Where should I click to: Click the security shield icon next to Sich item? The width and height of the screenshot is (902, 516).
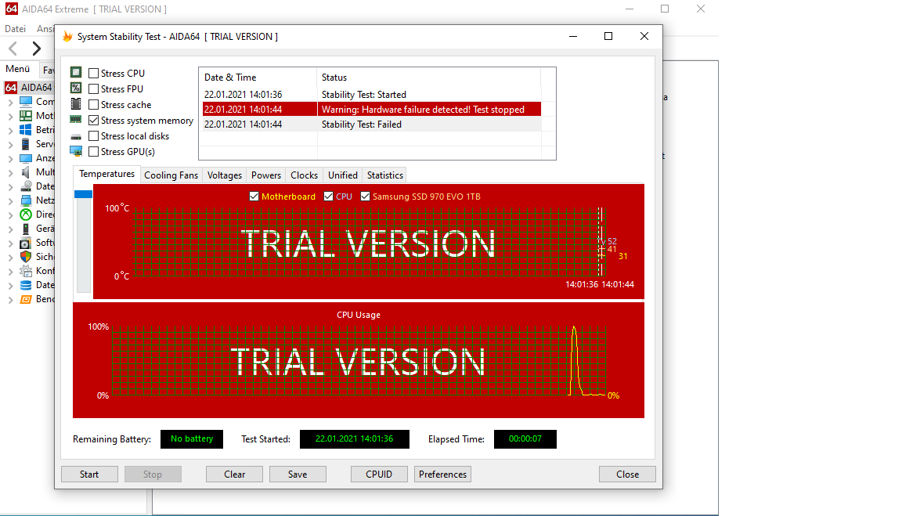pyautogui.click(x=26, y=257)
